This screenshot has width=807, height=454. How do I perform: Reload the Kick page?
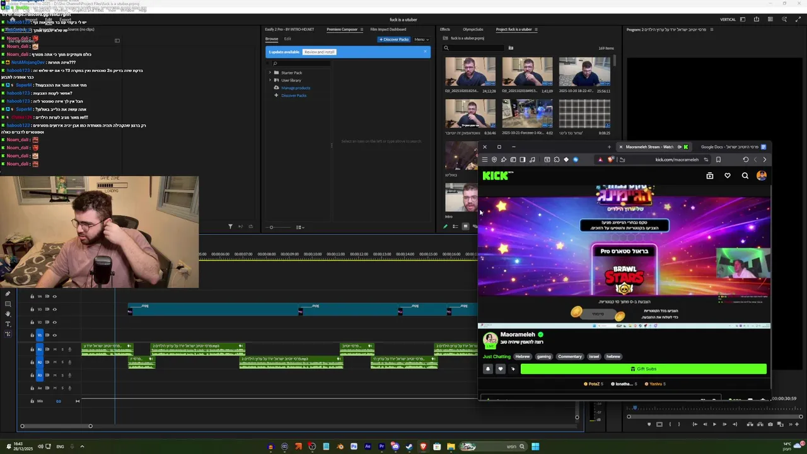coord(746,160)
